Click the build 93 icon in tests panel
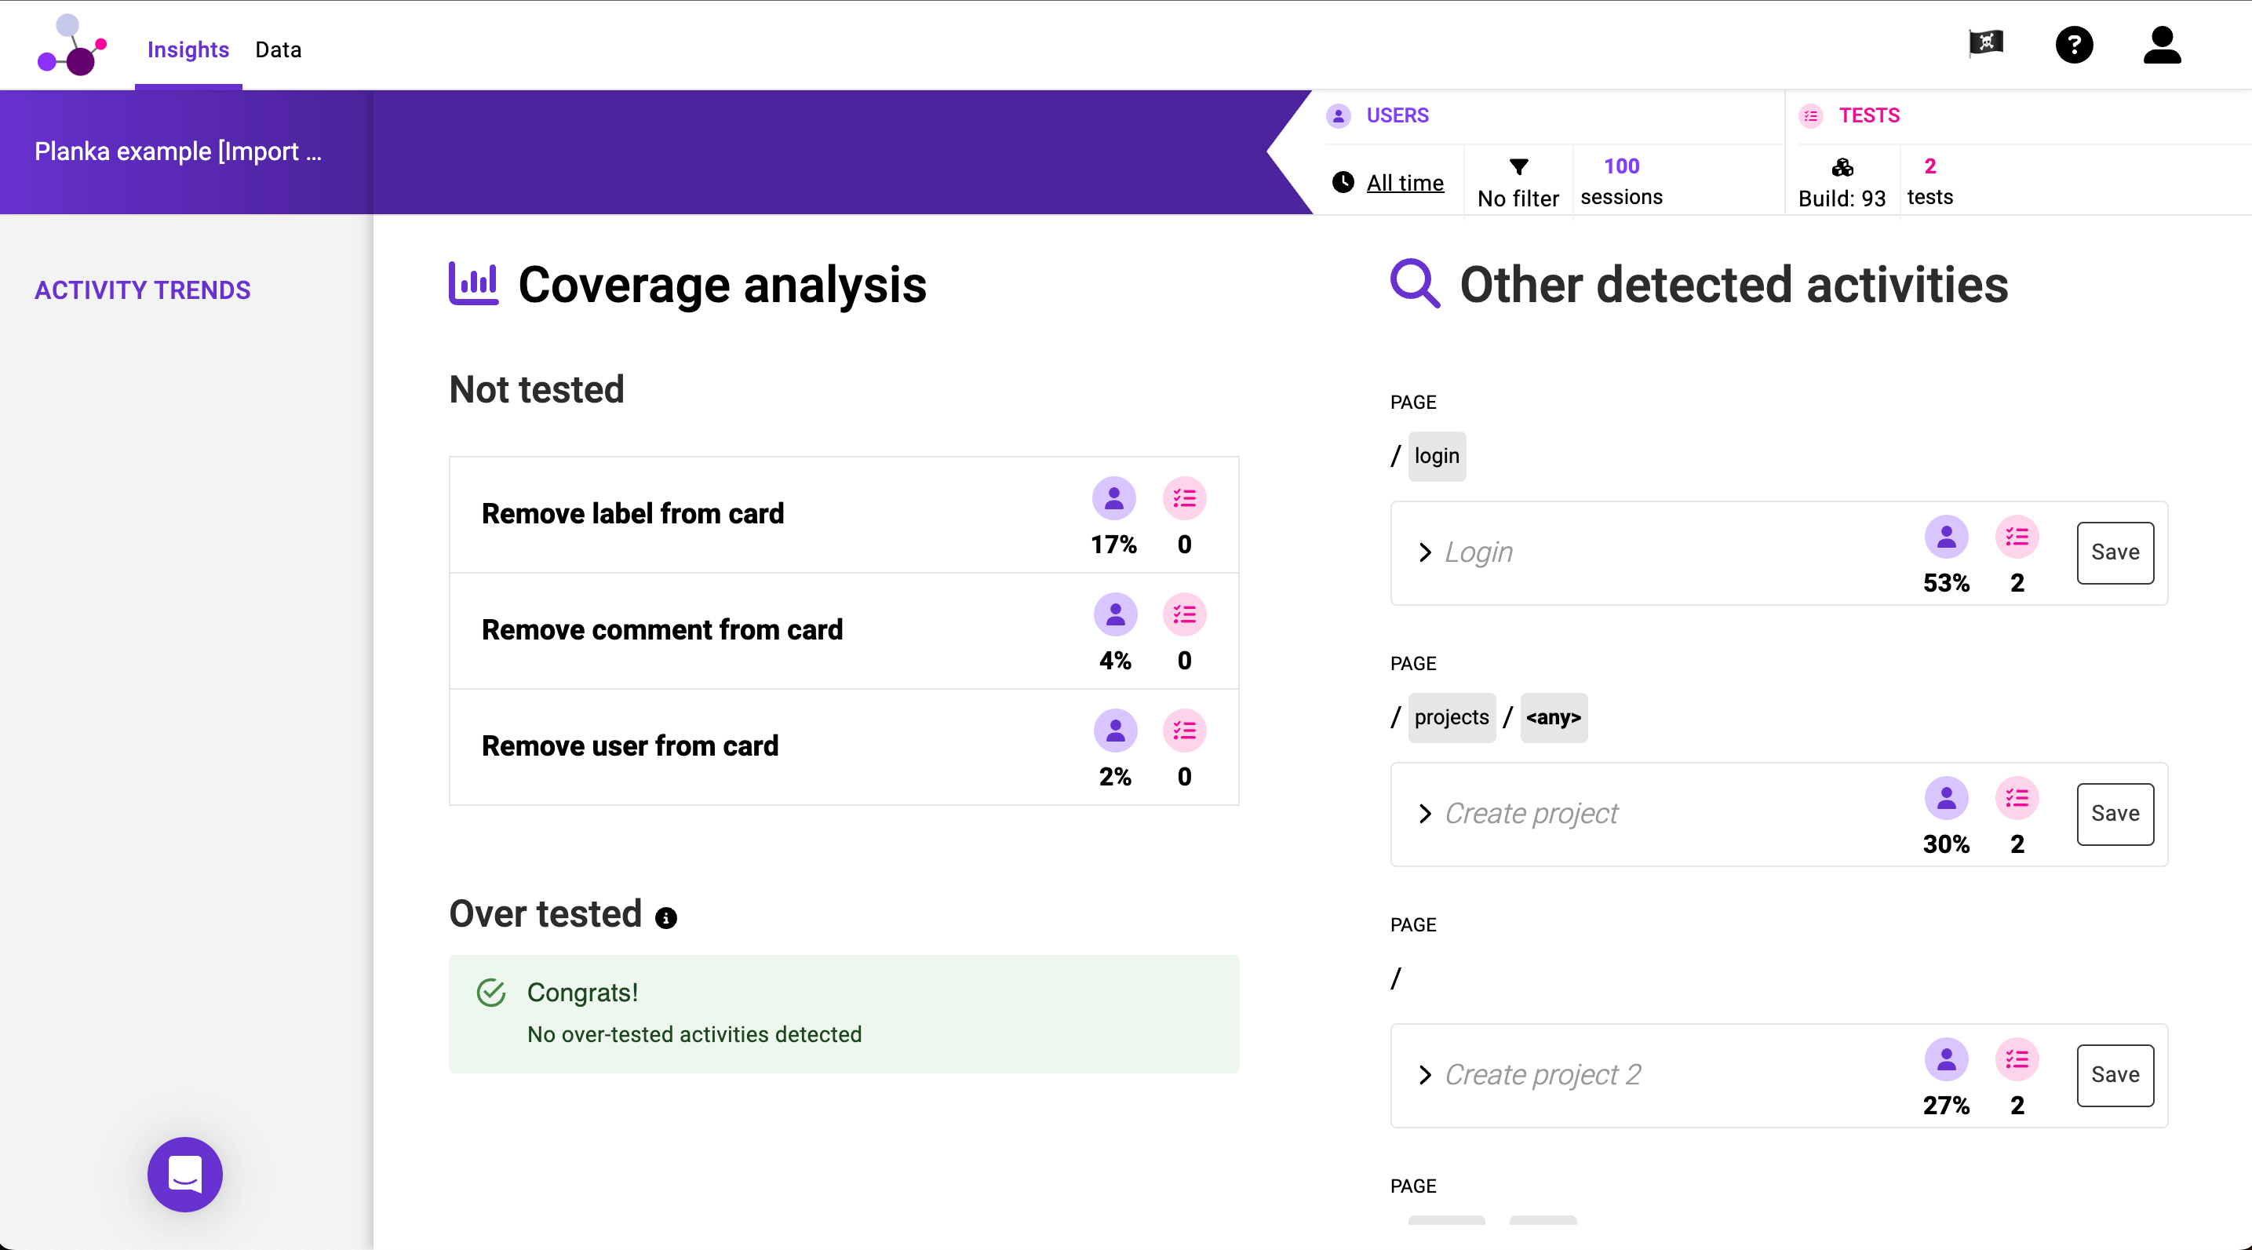The height and width of the screenshot is (1250, 2252). tap(1842, 166)
